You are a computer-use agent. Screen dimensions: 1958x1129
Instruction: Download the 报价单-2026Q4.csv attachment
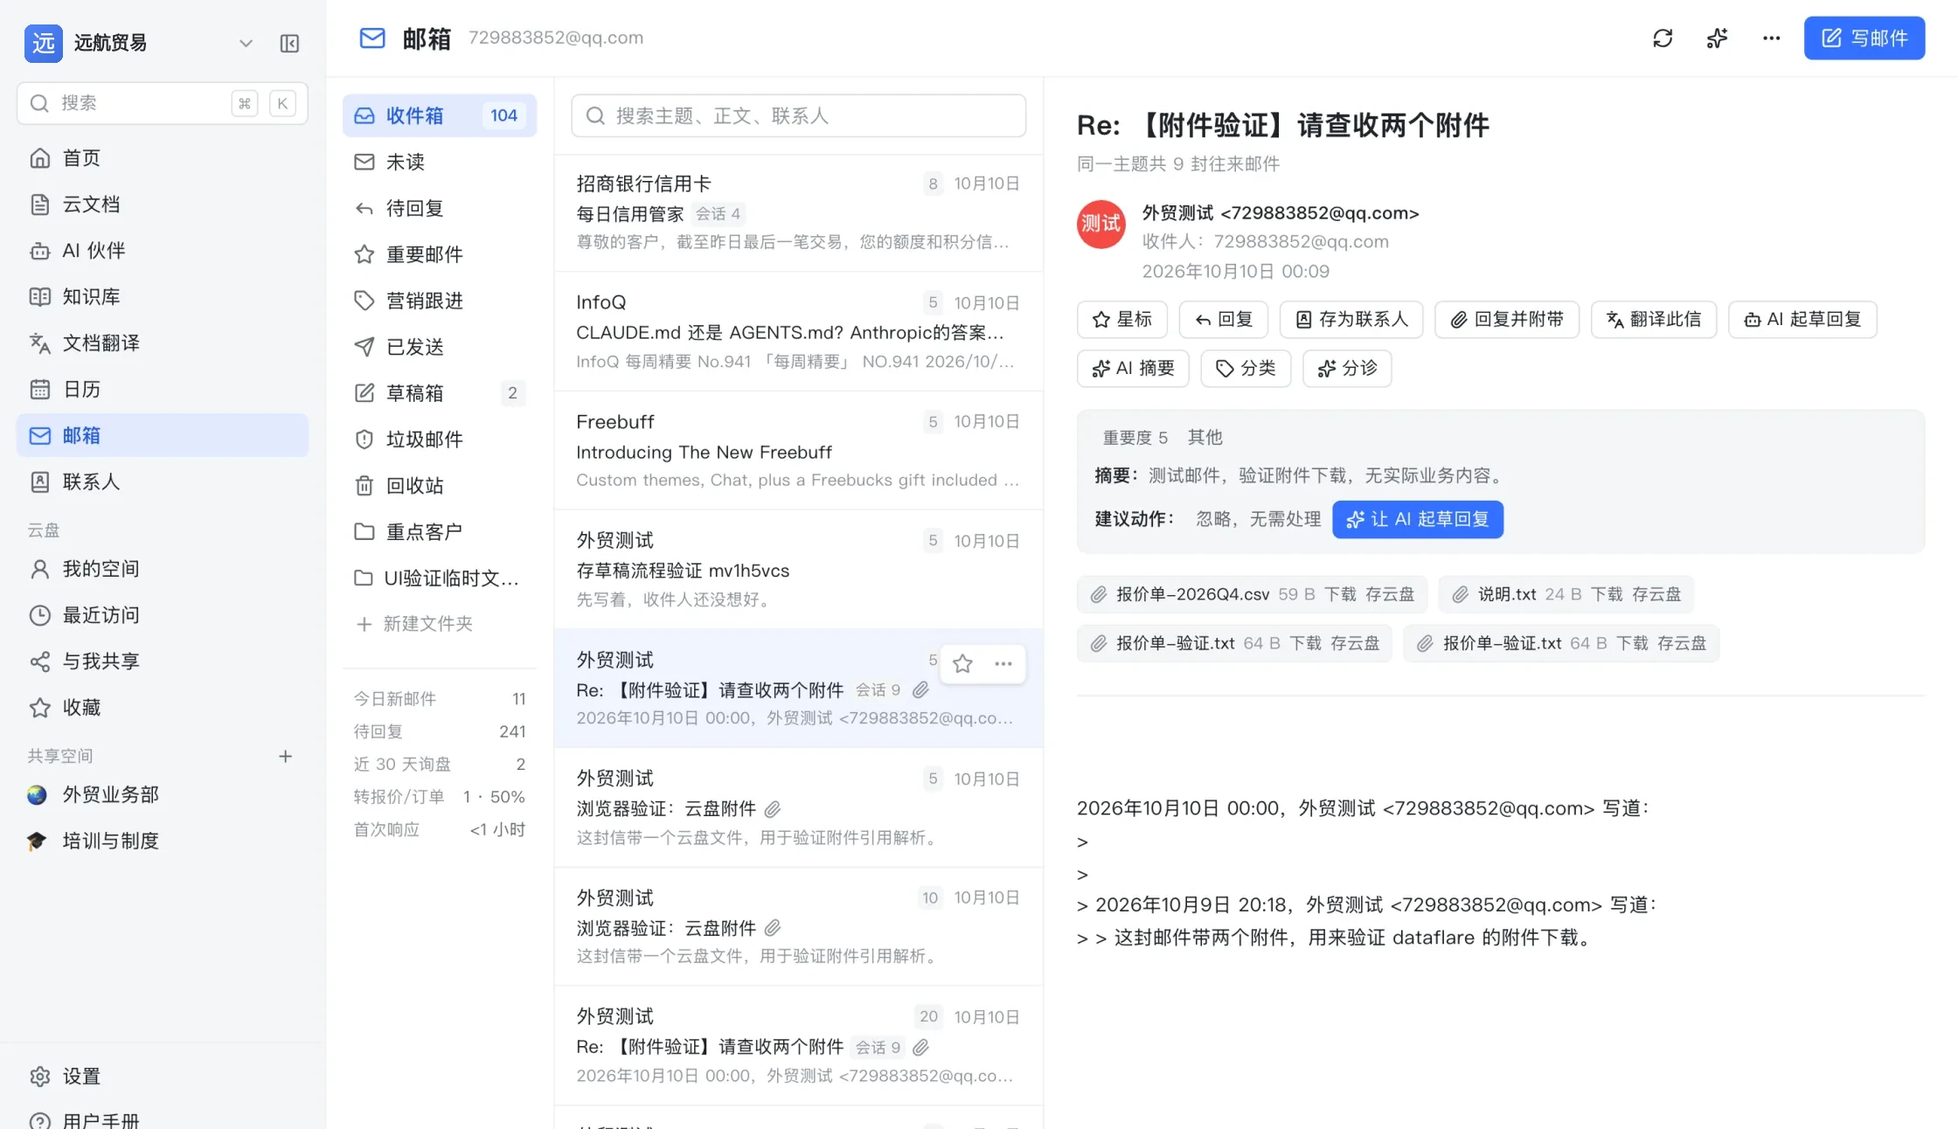[1340, 594]
